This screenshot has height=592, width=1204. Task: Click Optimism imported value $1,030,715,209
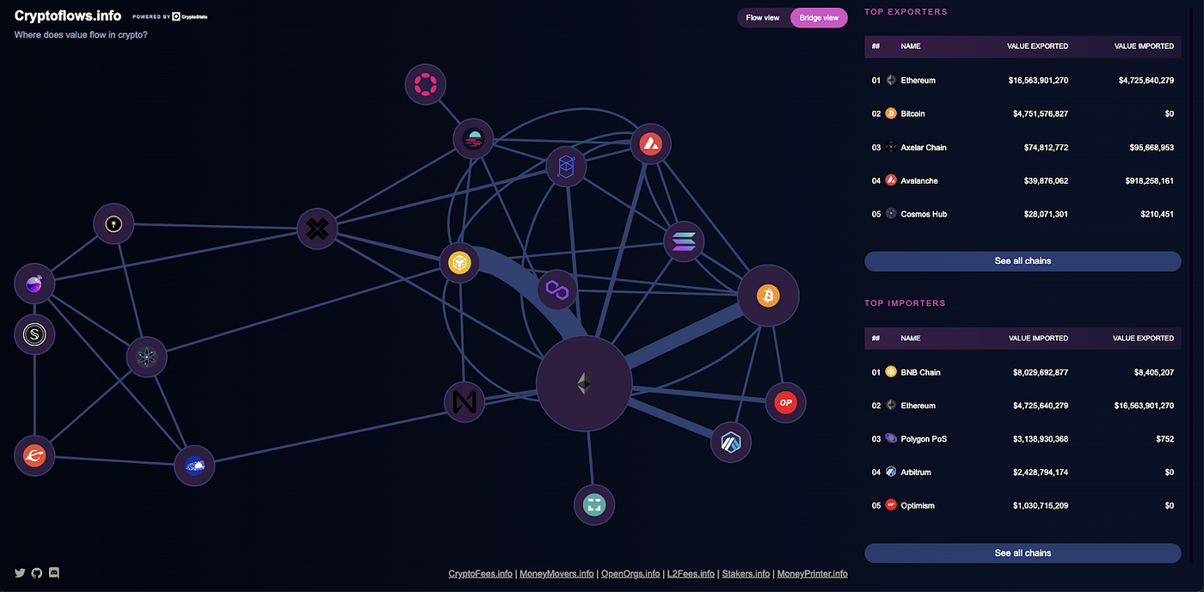click(1041, 505)
